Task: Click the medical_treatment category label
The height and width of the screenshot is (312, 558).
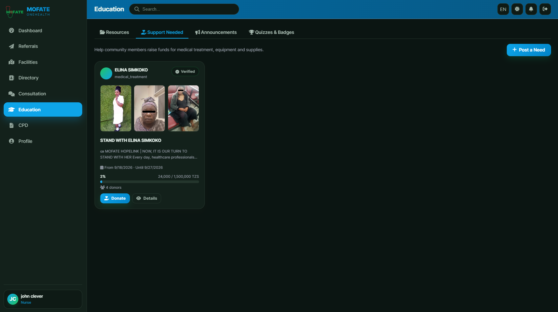Action: [x=131, y=77]
